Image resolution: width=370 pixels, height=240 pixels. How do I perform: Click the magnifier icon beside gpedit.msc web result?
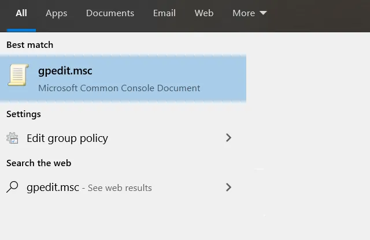(12, 187)
